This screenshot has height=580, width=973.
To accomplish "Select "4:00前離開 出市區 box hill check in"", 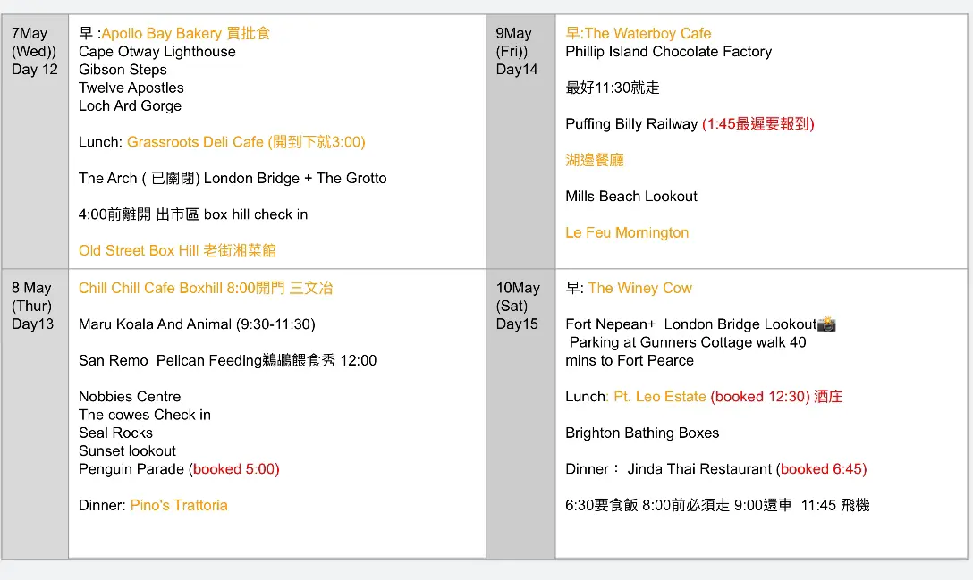I will (193, 214).
